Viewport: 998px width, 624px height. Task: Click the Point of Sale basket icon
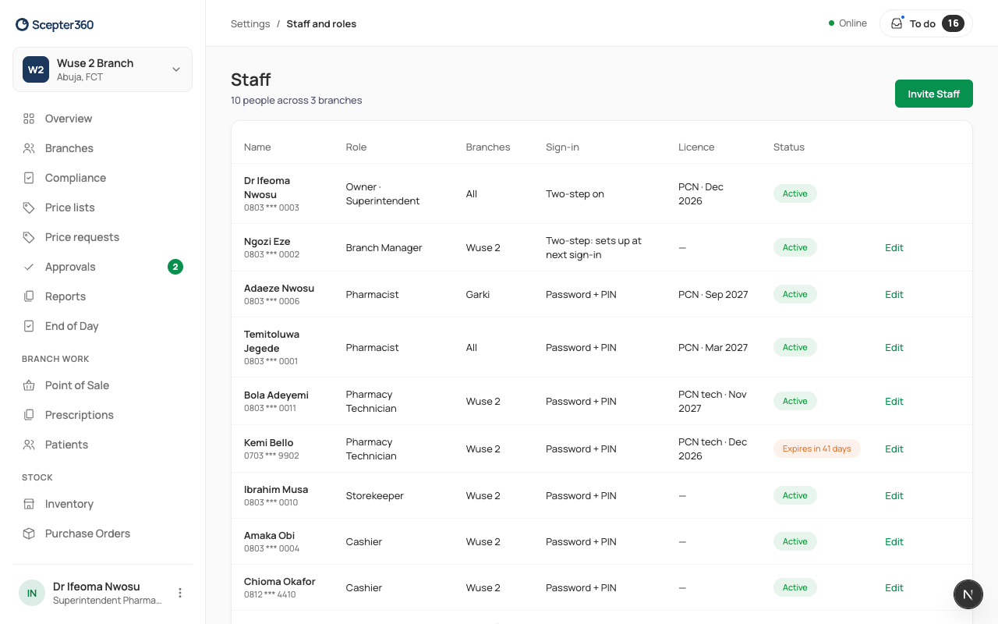(29, 385)
